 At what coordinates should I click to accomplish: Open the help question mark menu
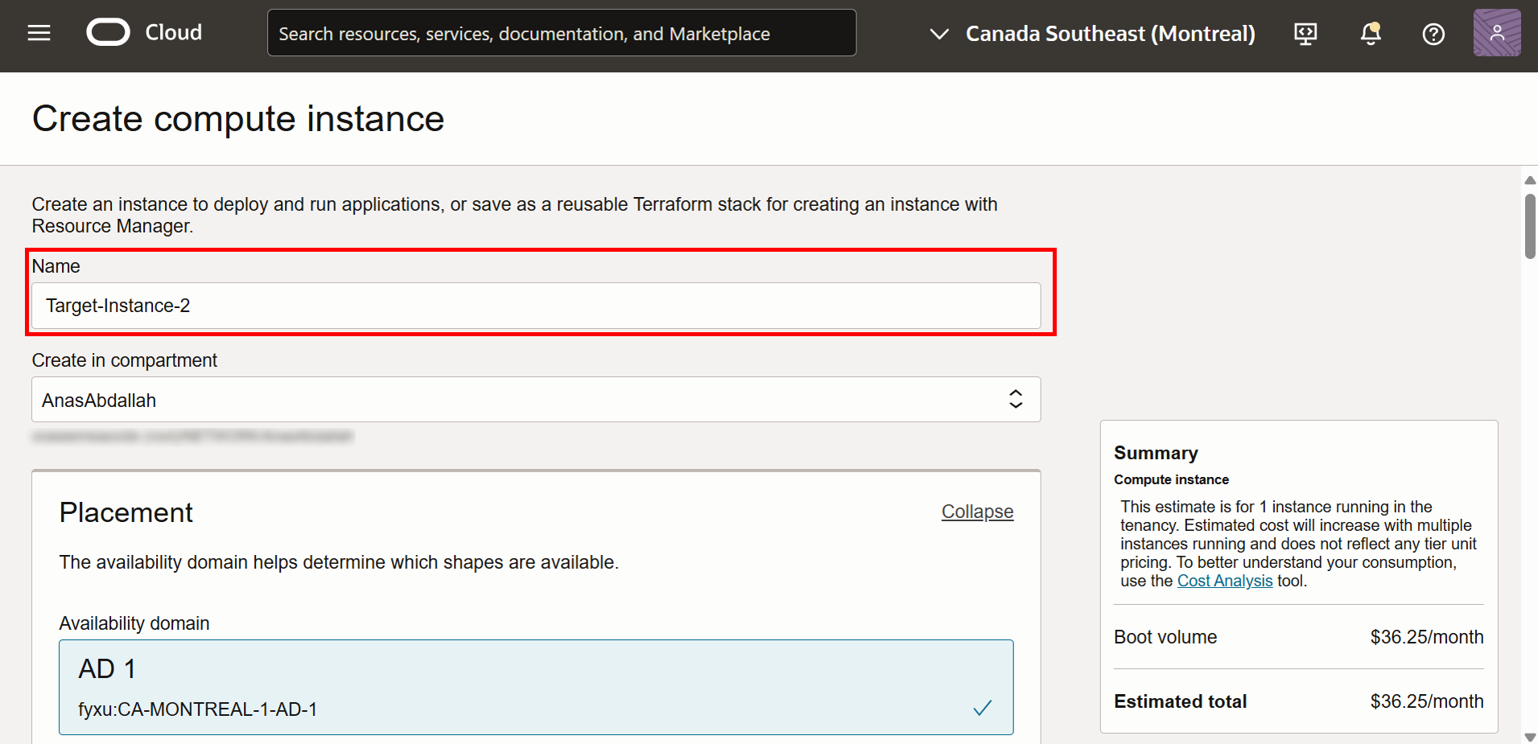pyautogui.click(x=1433, y=34)
